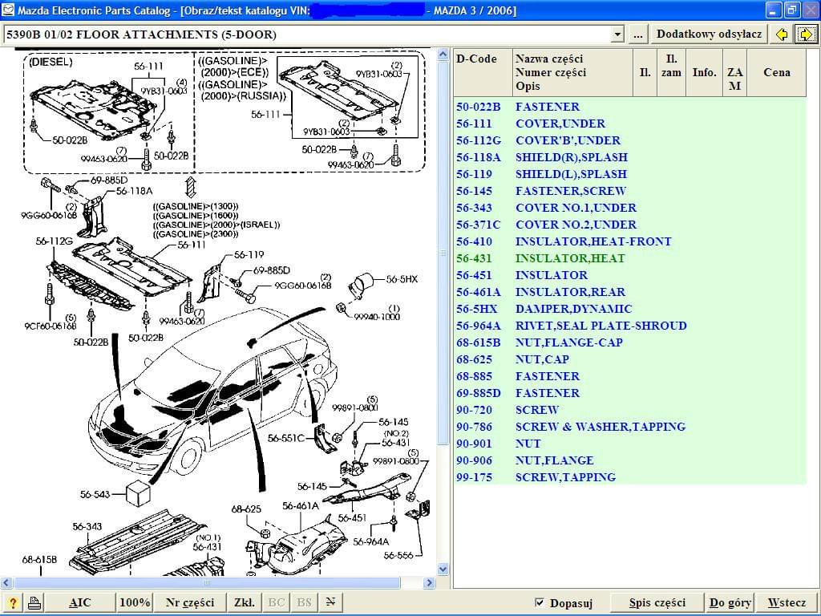Select row 56-145 FASTENER,SCREW

[630, 191]
